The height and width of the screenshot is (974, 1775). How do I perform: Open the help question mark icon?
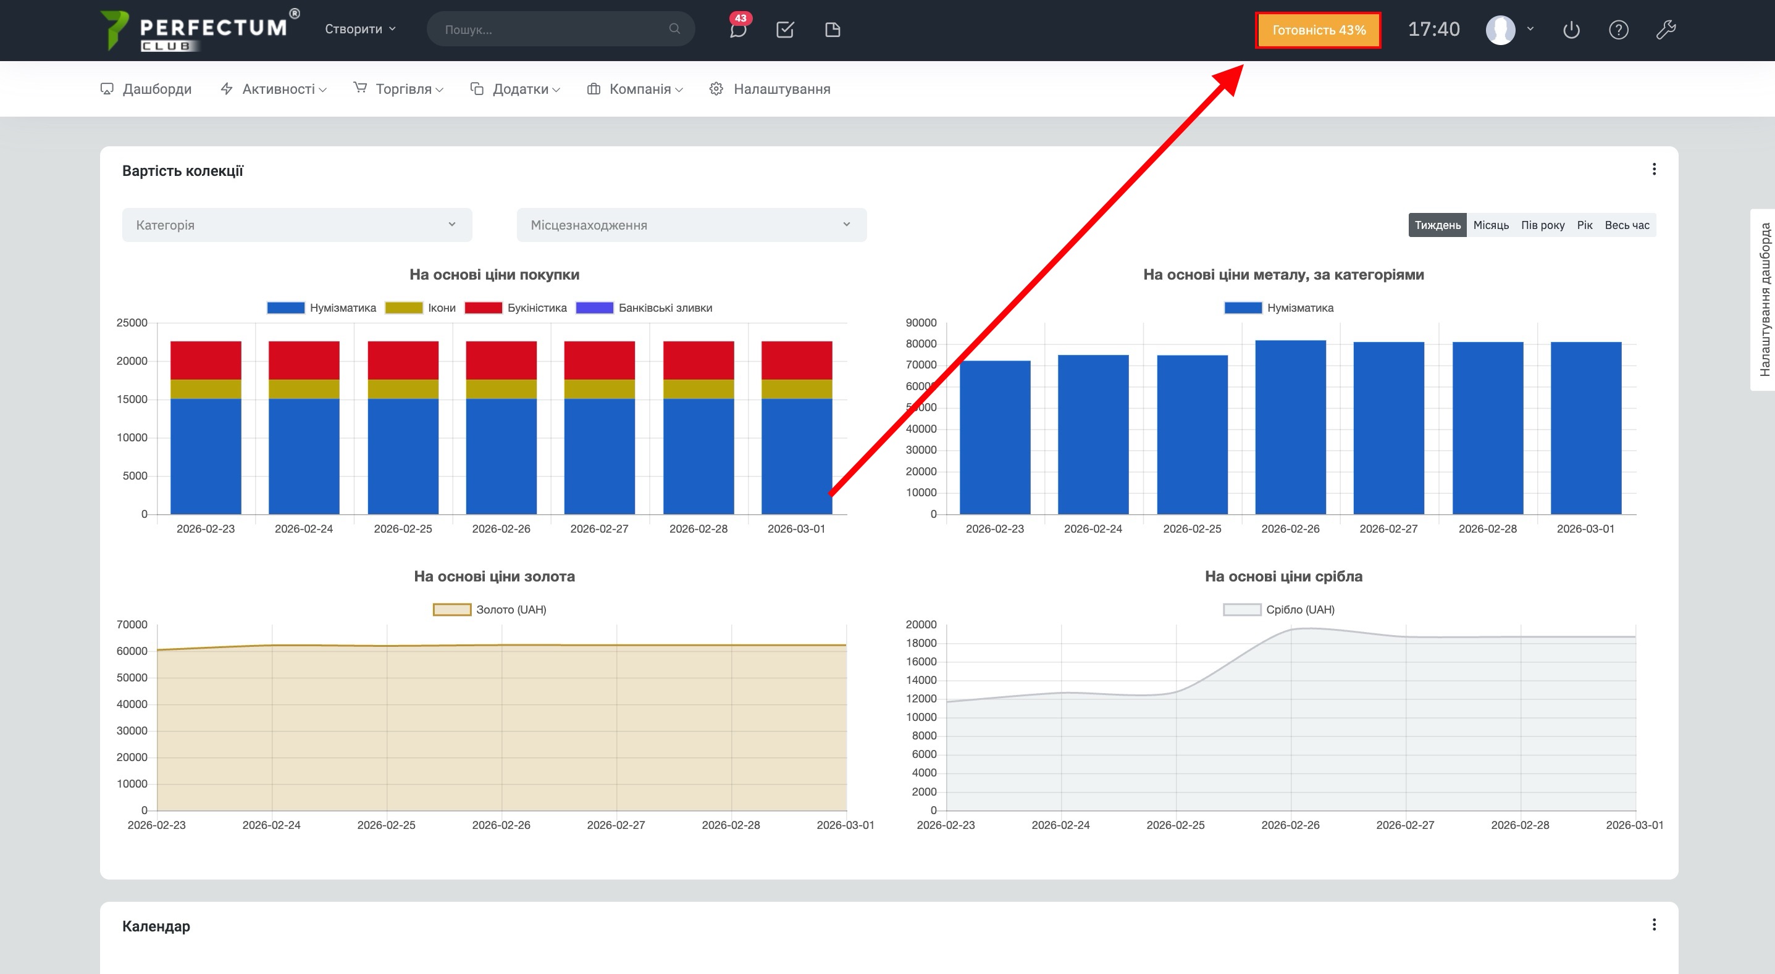[x=1618, y=30]
